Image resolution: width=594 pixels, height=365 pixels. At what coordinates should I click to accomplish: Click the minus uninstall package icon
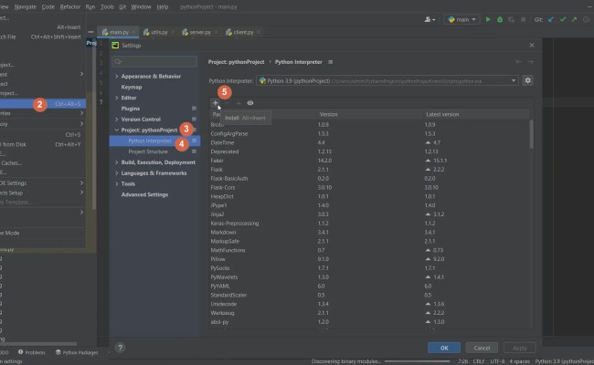coord(227,103)
